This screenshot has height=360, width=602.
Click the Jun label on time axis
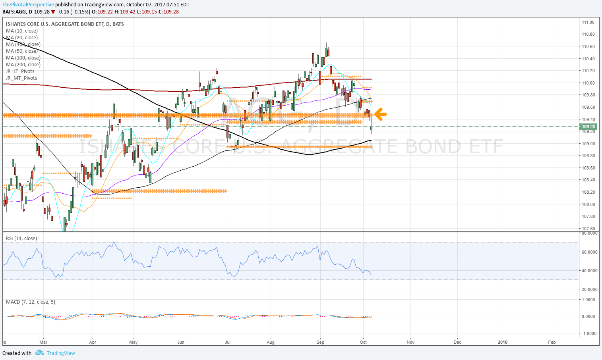click(x=181, y=342)
